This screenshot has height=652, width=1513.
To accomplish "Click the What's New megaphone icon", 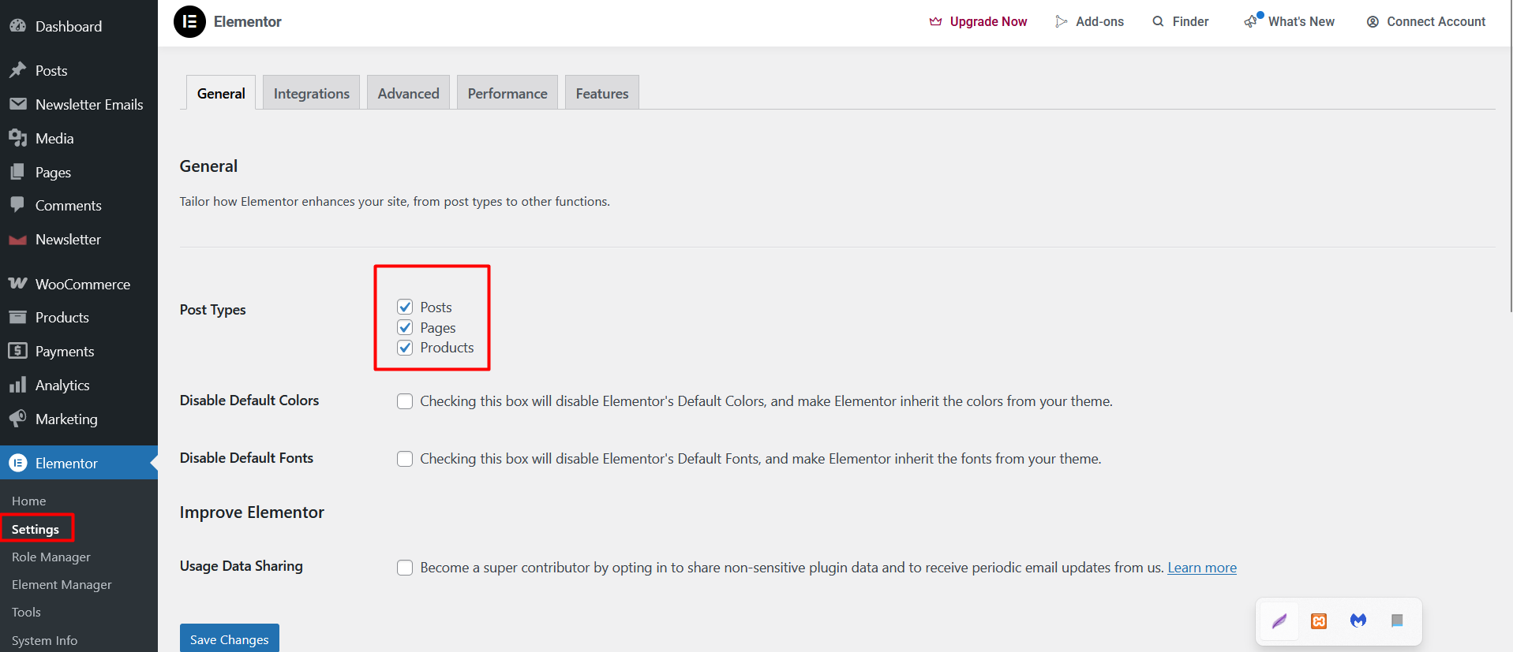I will pos(1251,21).
